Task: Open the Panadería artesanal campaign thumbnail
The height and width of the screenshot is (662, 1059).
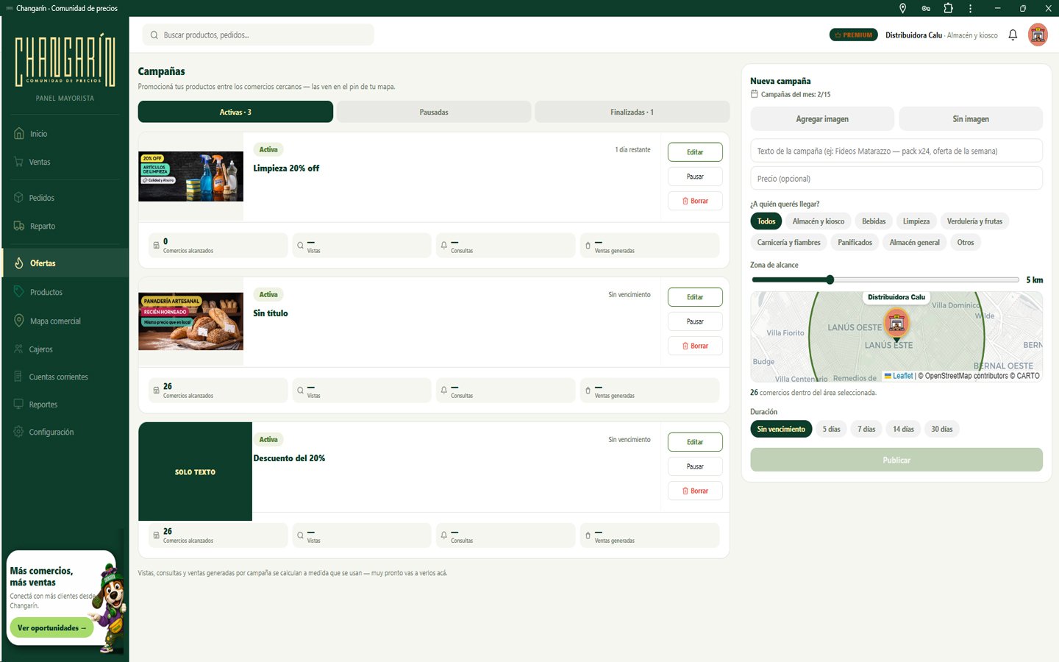Action: pos(191,321)
